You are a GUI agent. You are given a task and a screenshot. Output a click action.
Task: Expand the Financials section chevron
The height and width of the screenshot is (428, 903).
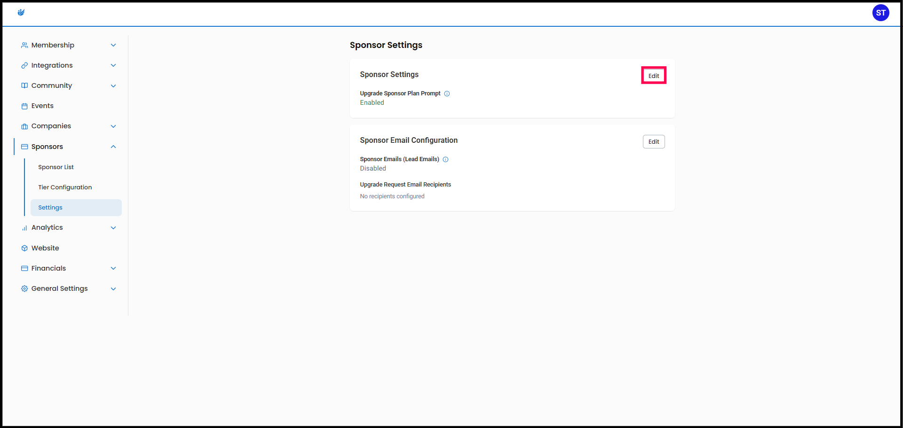[113, 268]
